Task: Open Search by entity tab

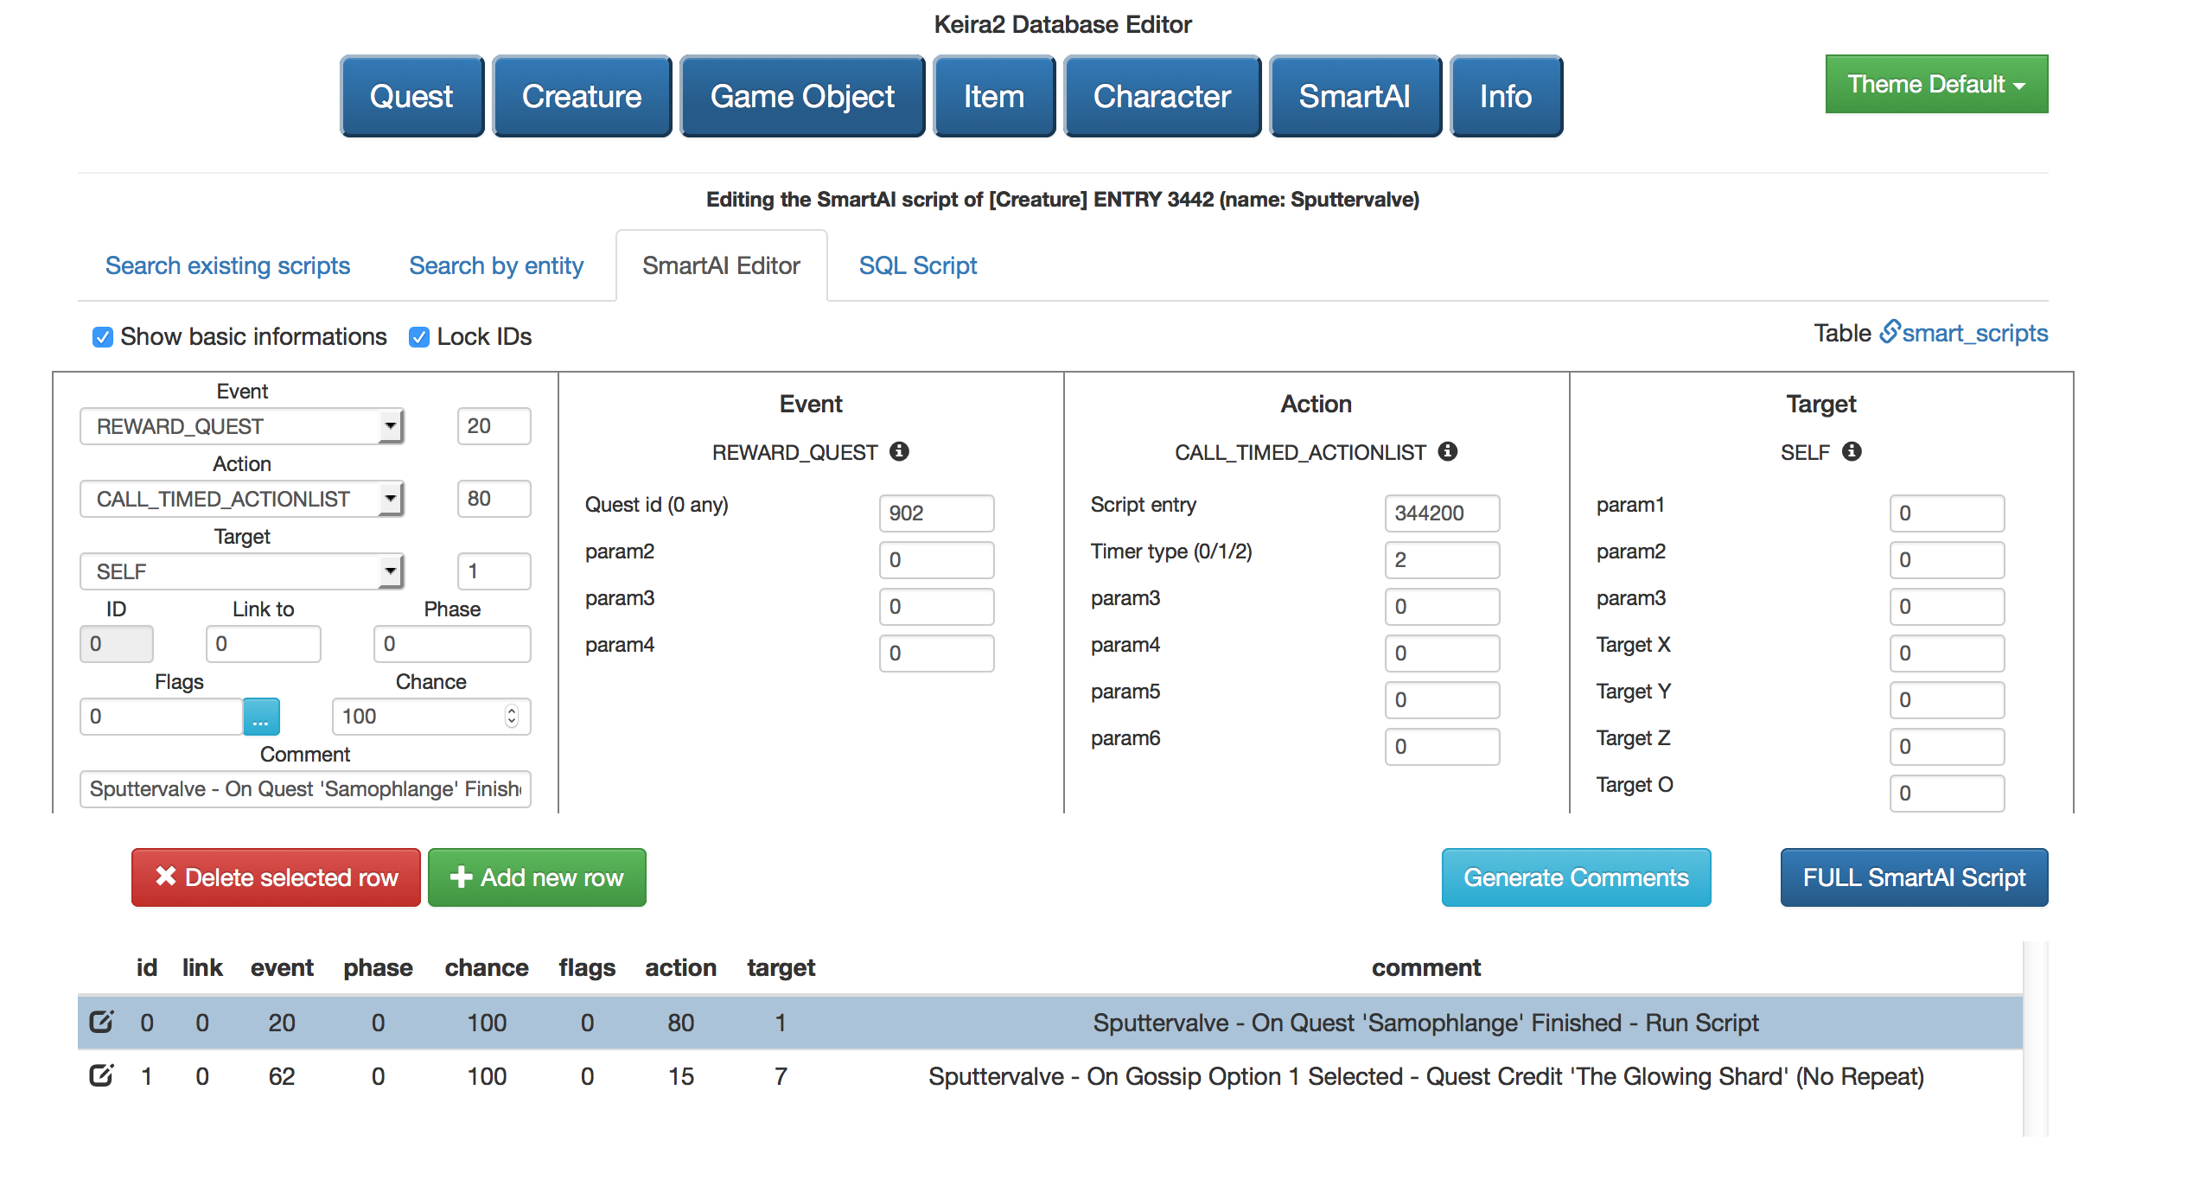Action: [x=495, y=265]
